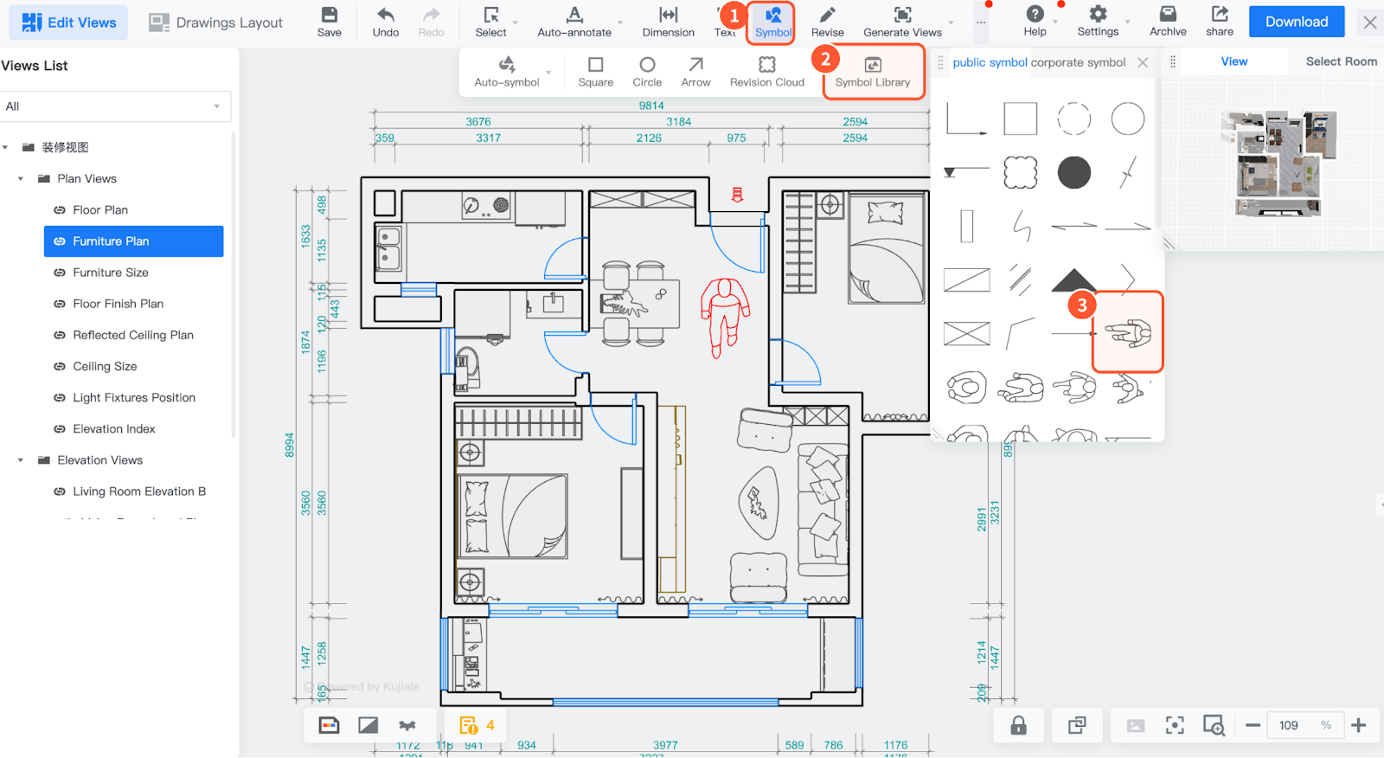1384x758 pixels.
Task: Click the zoom in plus button
Action: [x=1358, y=725]
